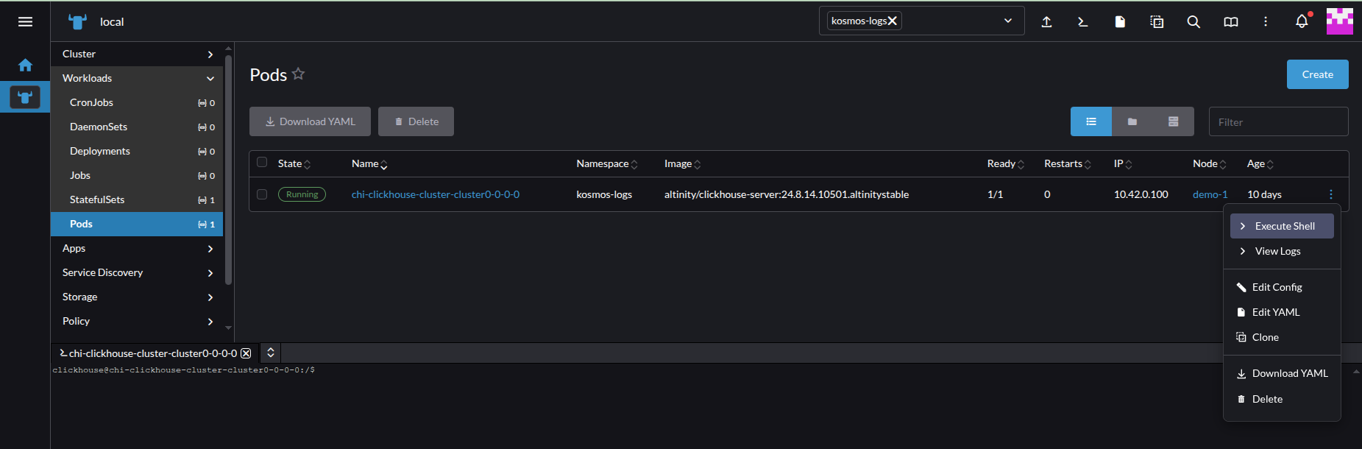Click the Home icon in sidebar
Screen dimensions: 1362x449
point(25,66)
